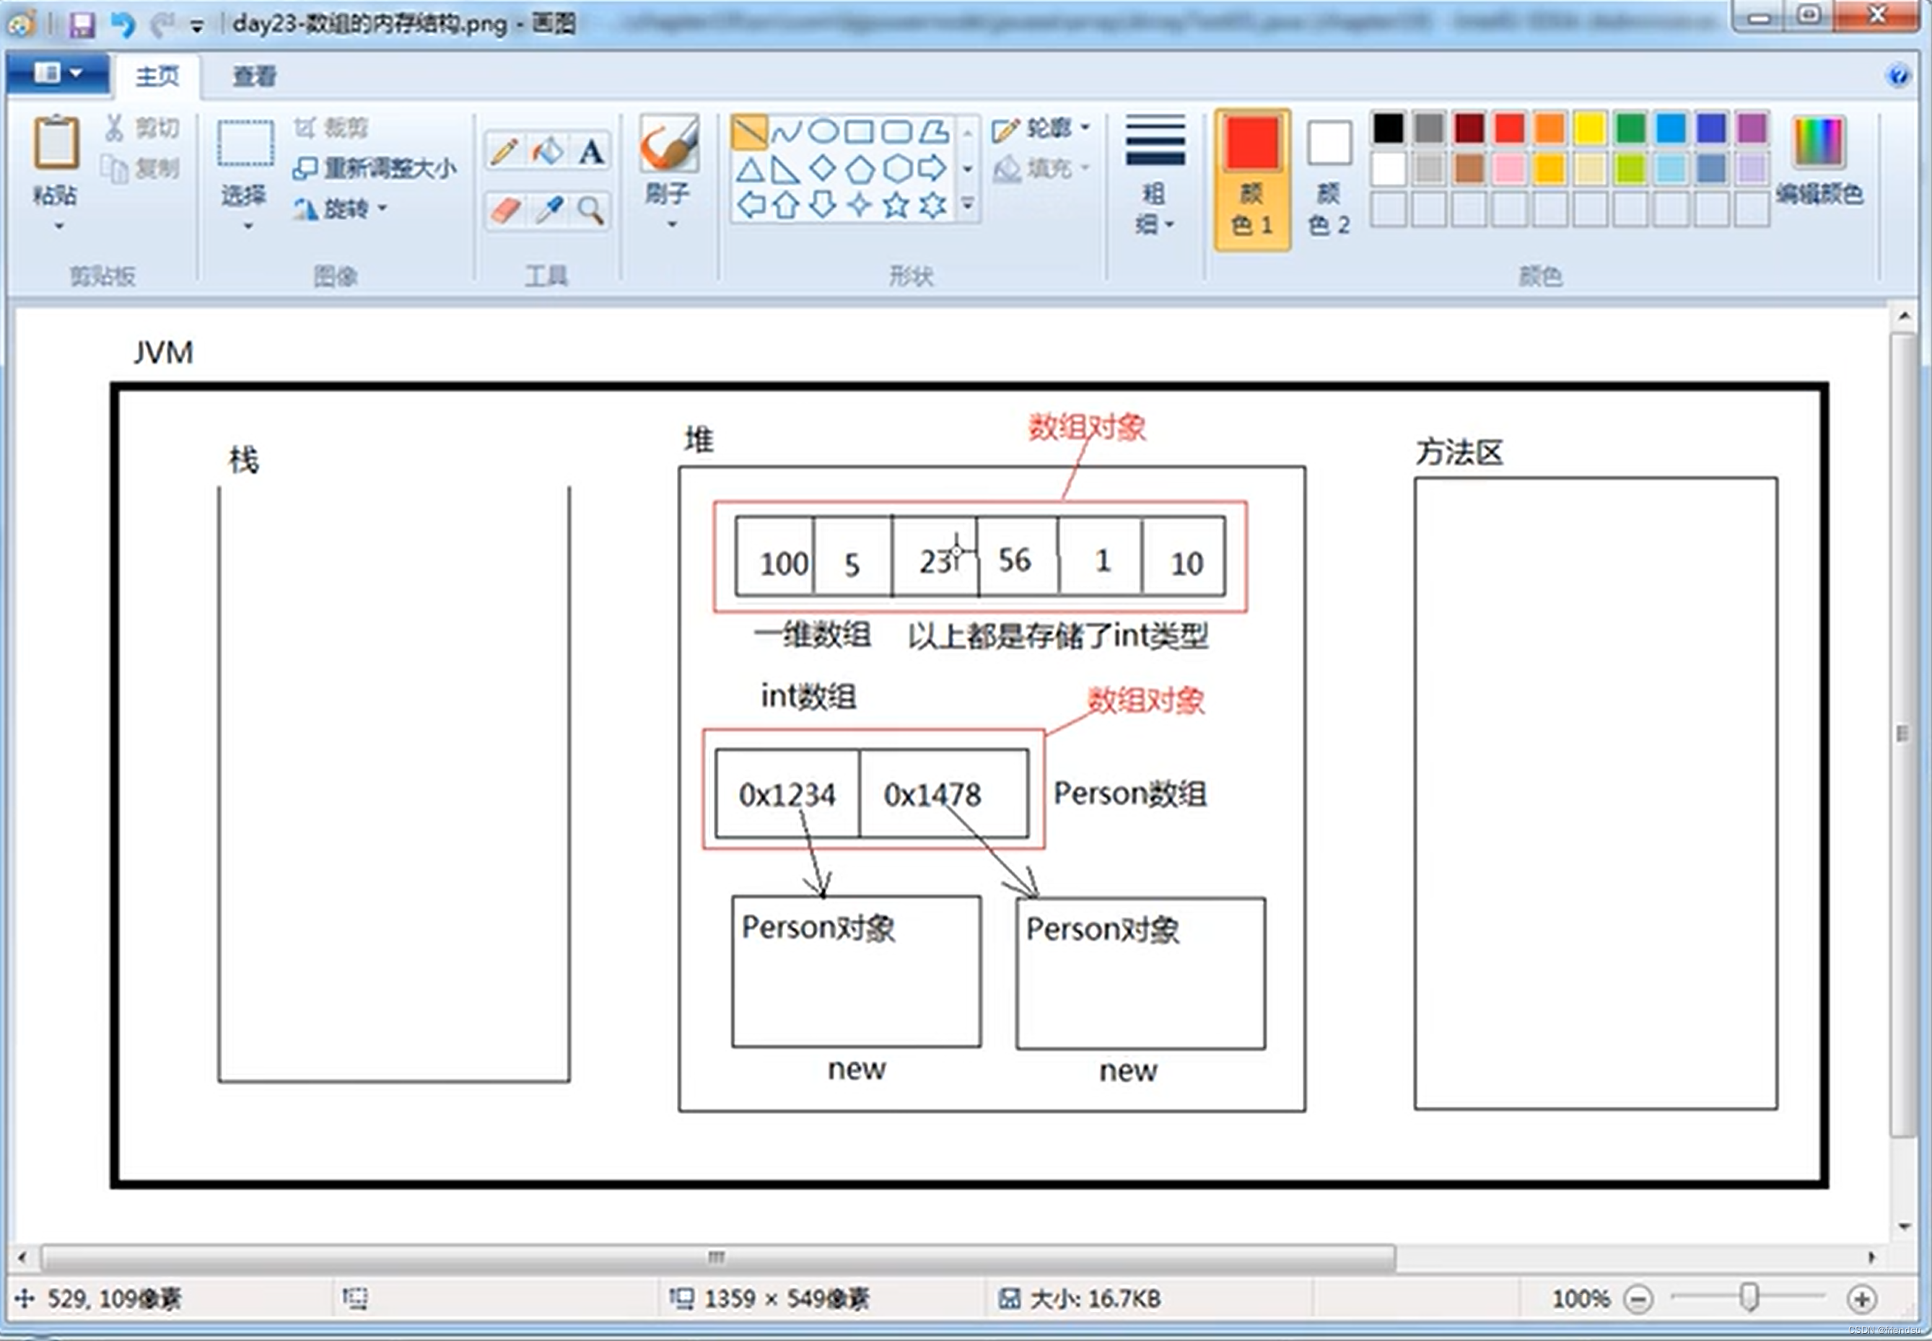The image size is (1932, 1341).
Task: Click the horizontal scrollbar right arrow
Action: tap(1872, 1258)
